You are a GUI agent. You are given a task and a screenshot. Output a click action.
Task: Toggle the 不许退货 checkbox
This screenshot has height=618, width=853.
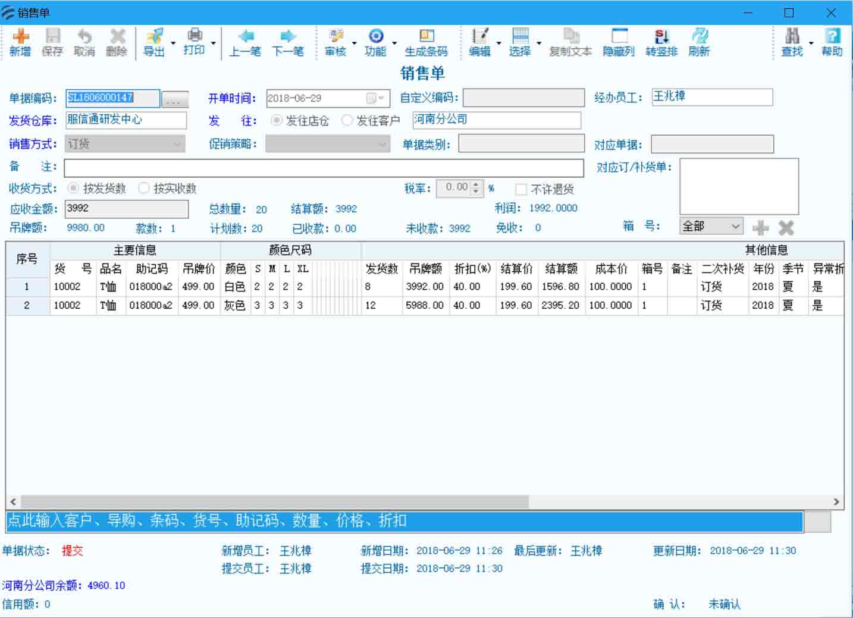(521, 189)
